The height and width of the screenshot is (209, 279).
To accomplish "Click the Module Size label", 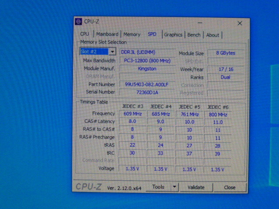I will (x=191, y=54).
